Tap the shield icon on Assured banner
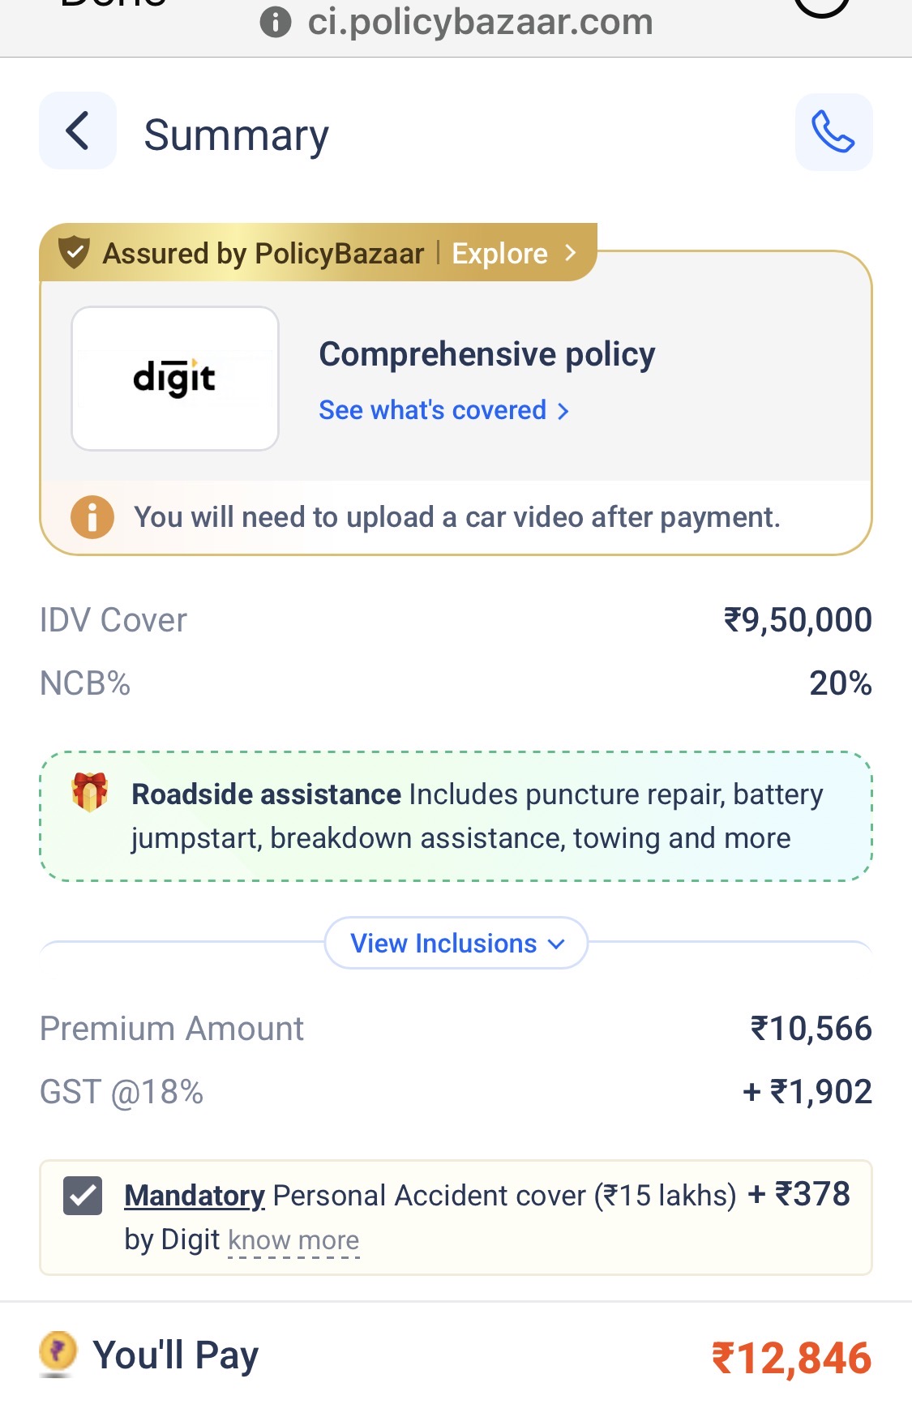The height and width of the screenshot is (1417, 912). [74, 253]
